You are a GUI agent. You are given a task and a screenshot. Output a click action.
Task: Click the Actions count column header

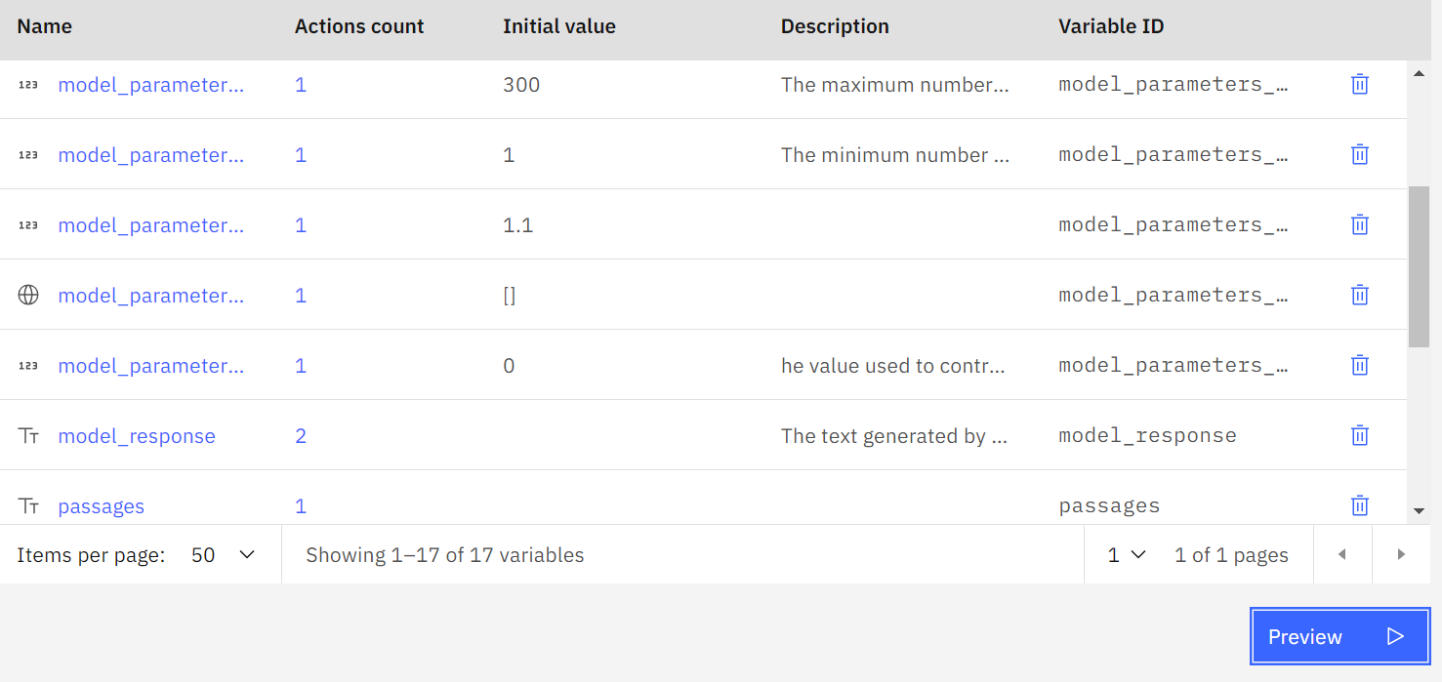coord(359,26)
